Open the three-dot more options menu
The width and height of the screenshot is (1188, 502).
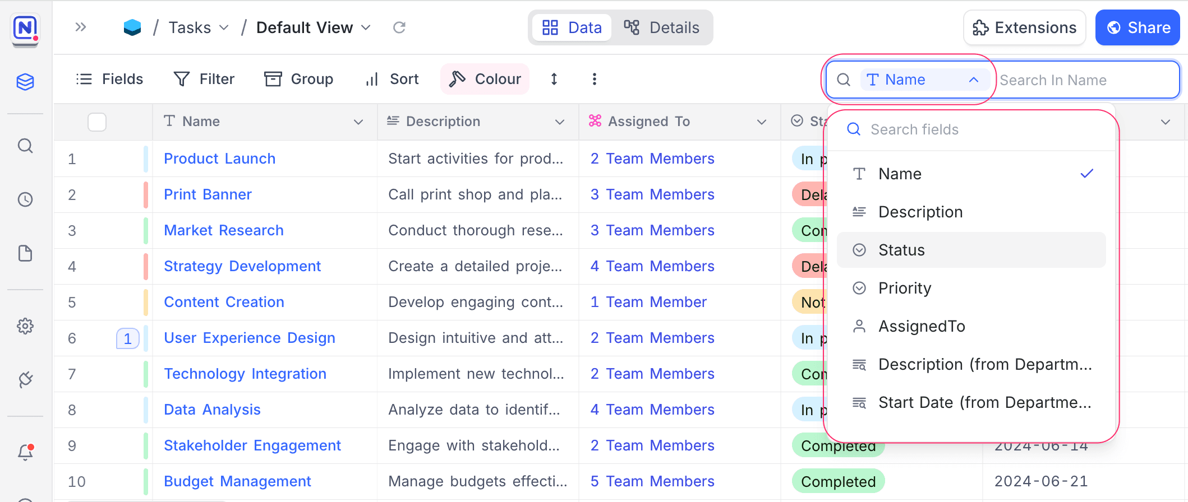[x=594, y=79]
